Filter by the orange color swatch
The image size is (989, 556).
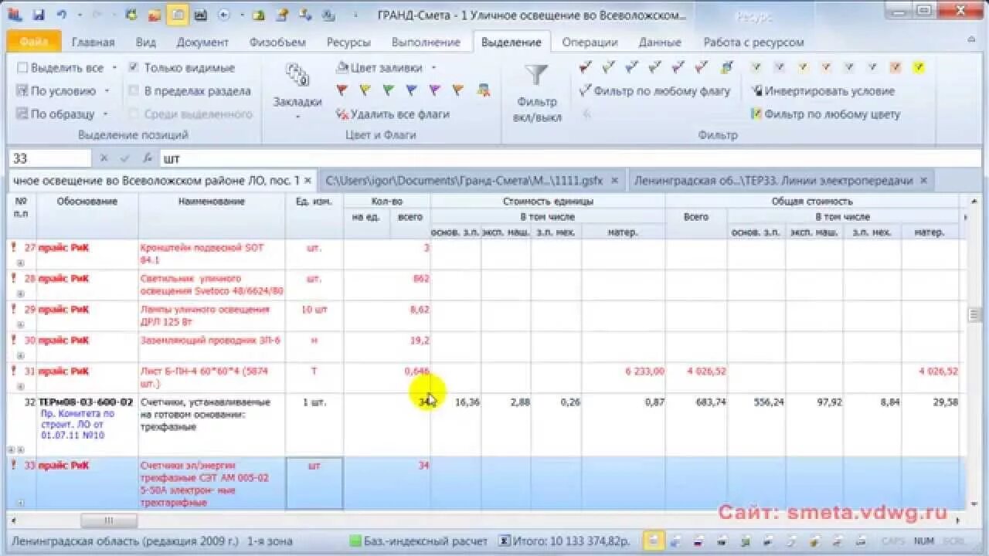click(x=895, y=67)
